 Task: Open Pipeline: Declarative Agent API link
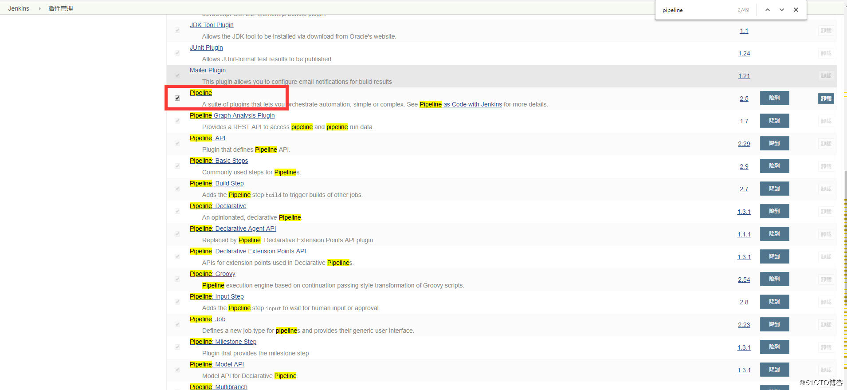(233, 228)
